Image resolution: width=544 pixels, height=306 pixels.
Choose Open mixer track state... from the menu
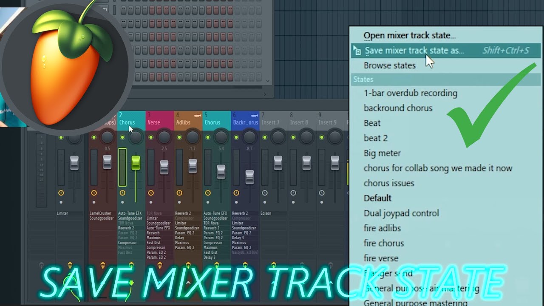(410, 36)
